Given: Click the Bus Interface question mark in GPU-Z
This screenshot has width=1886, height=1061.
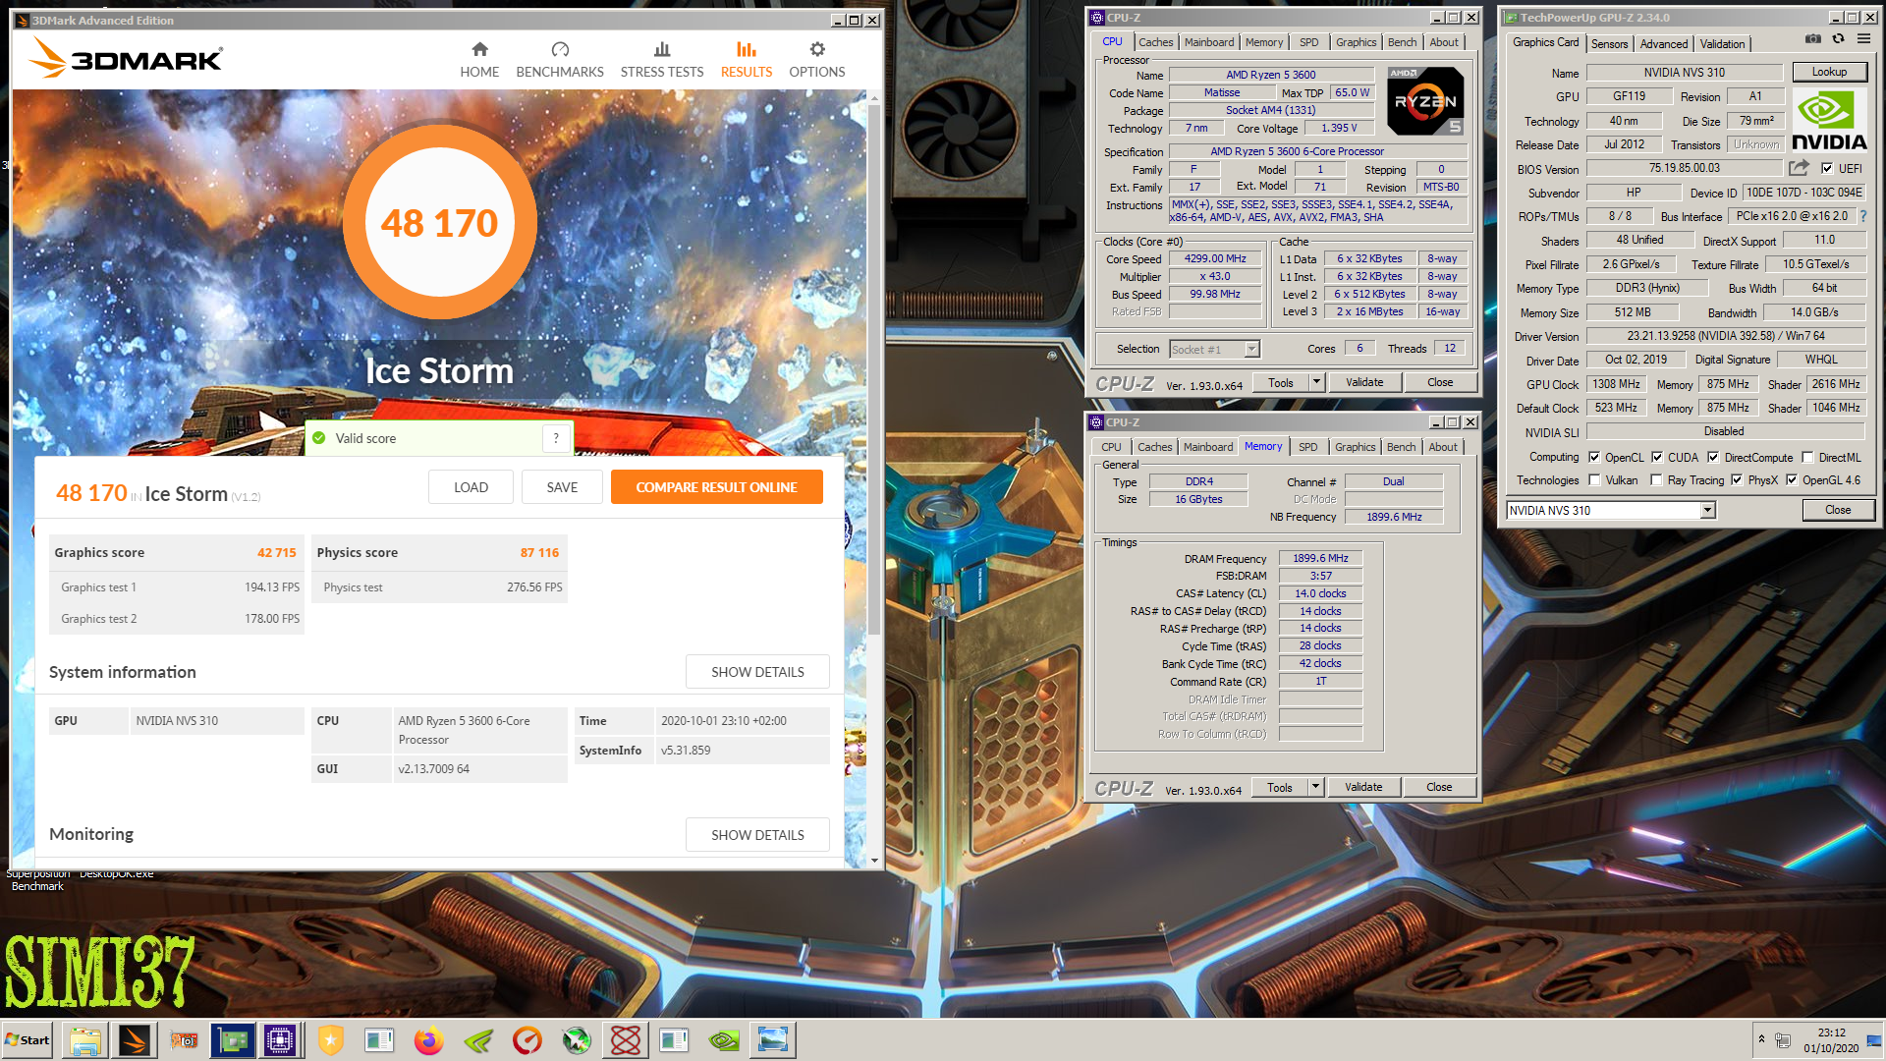Looking at the screenshot, I should click(1862, 216).
